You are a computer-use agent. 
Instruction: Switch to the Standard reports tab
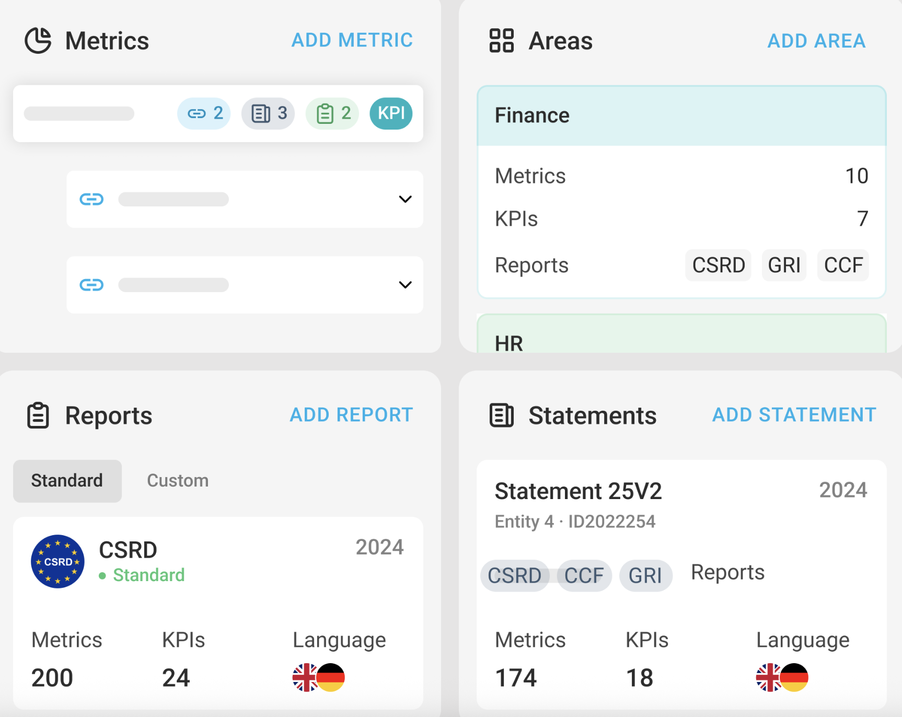coord(67,481)
